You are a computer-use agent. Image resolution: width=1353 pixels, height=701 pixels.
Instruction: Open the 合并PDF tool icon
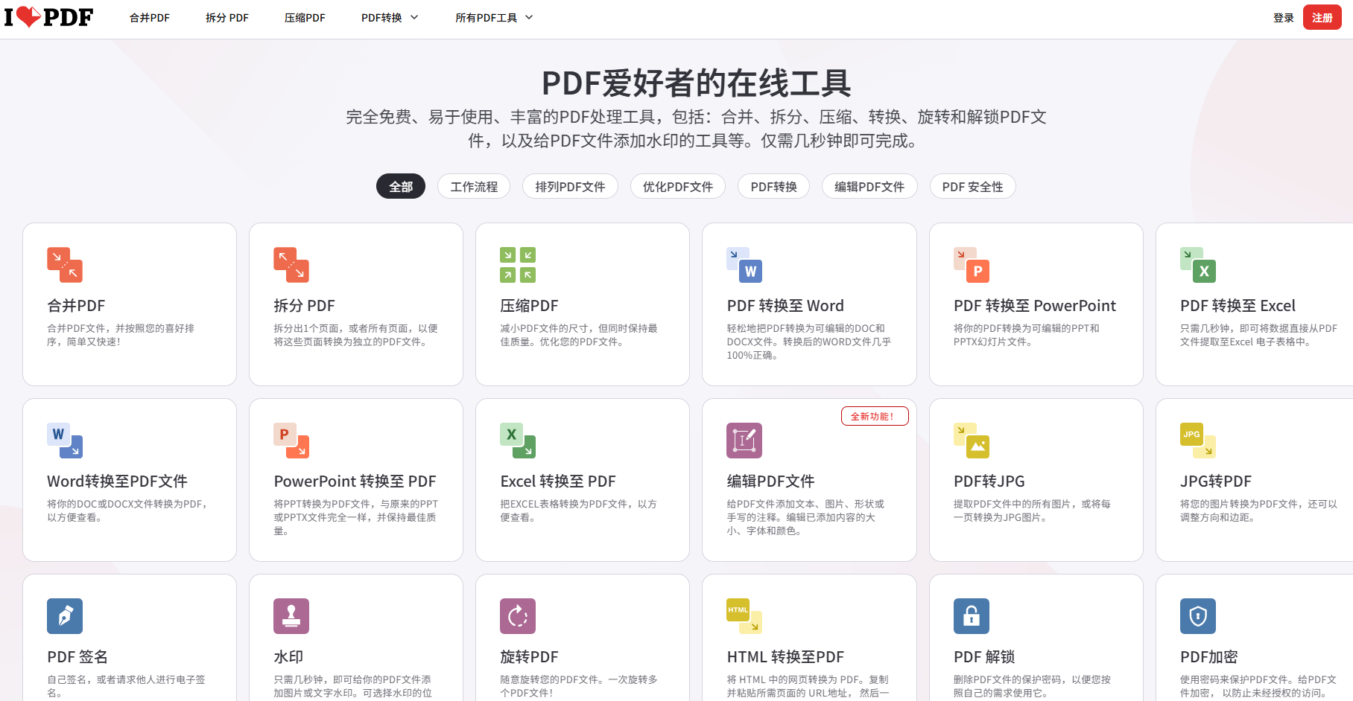pos(65,265)
